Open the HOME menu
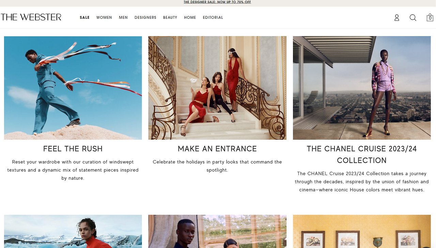Viewport: 436px width, 248px height. click(x=190, y=17)
